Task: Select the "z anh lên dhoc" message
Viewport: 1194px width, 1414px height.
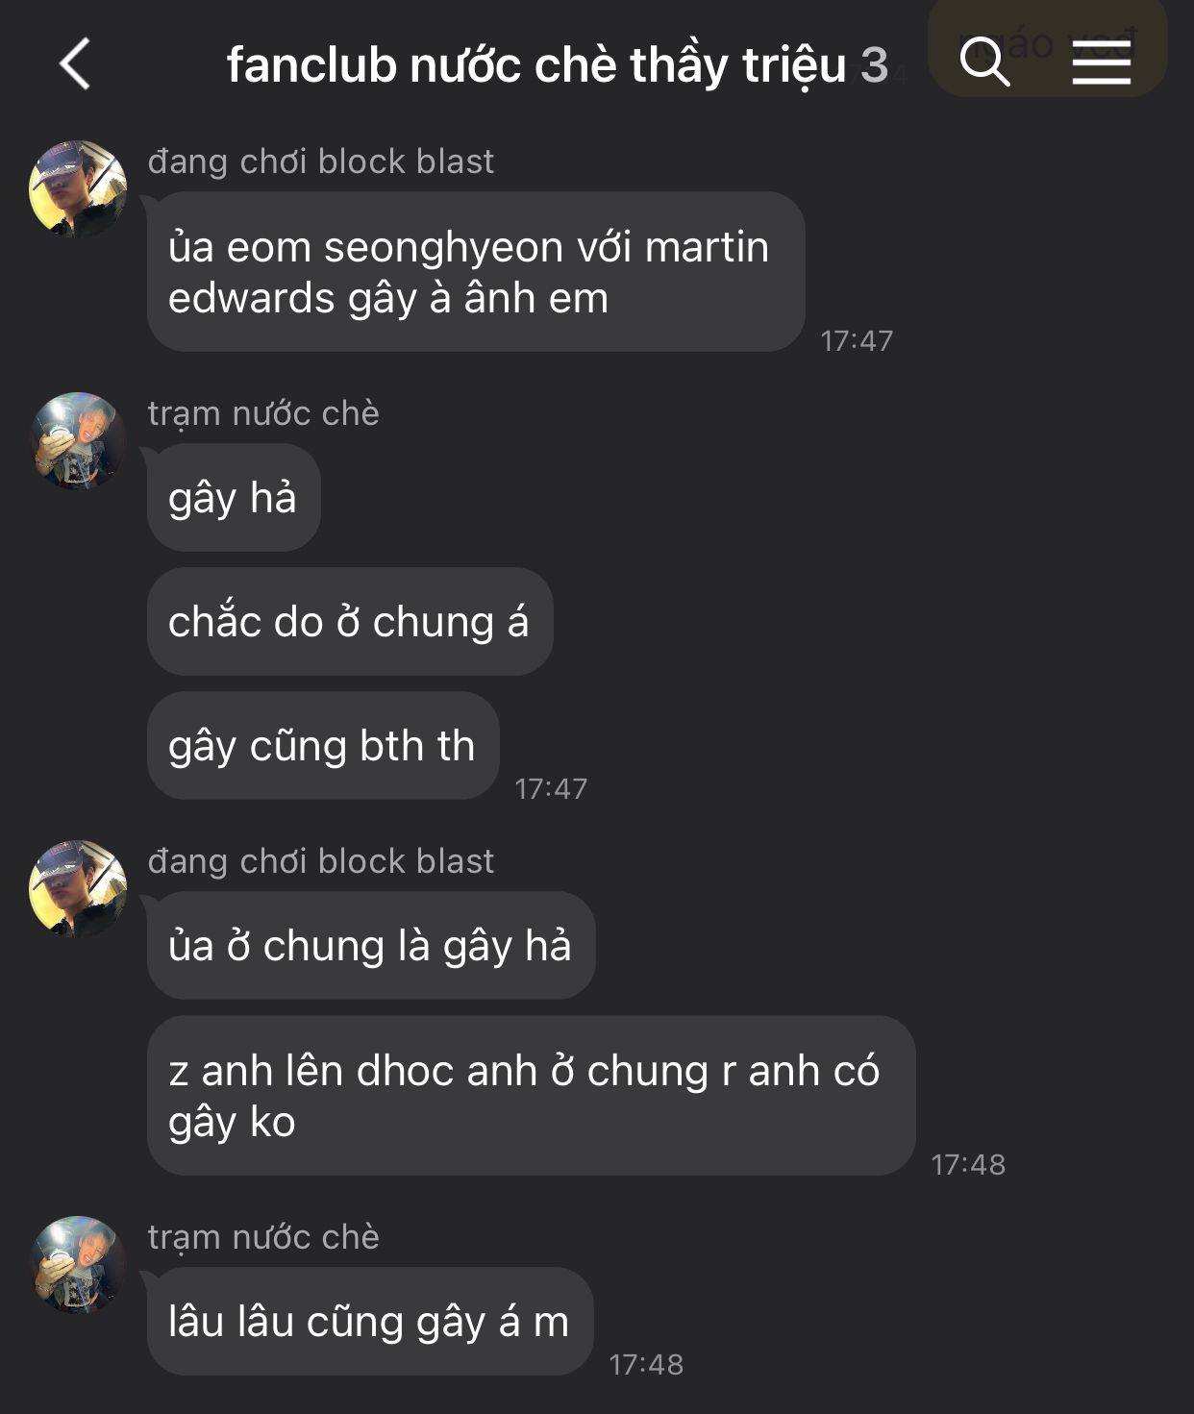Action: (531, 1096)
